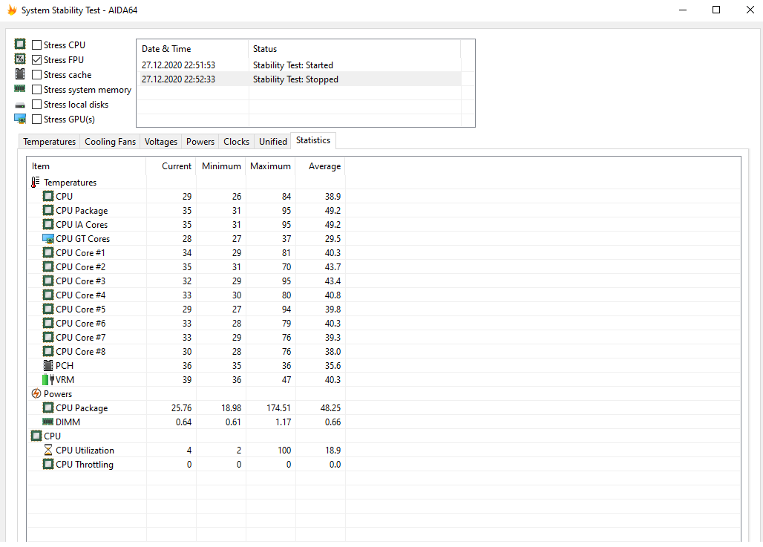Open the Powers tab

click(200, 142)
